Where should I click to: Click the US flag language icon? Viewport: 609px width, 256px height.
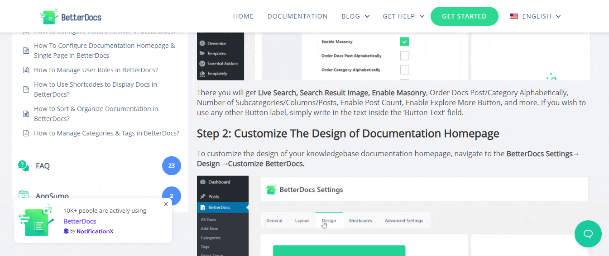[514, 16]
